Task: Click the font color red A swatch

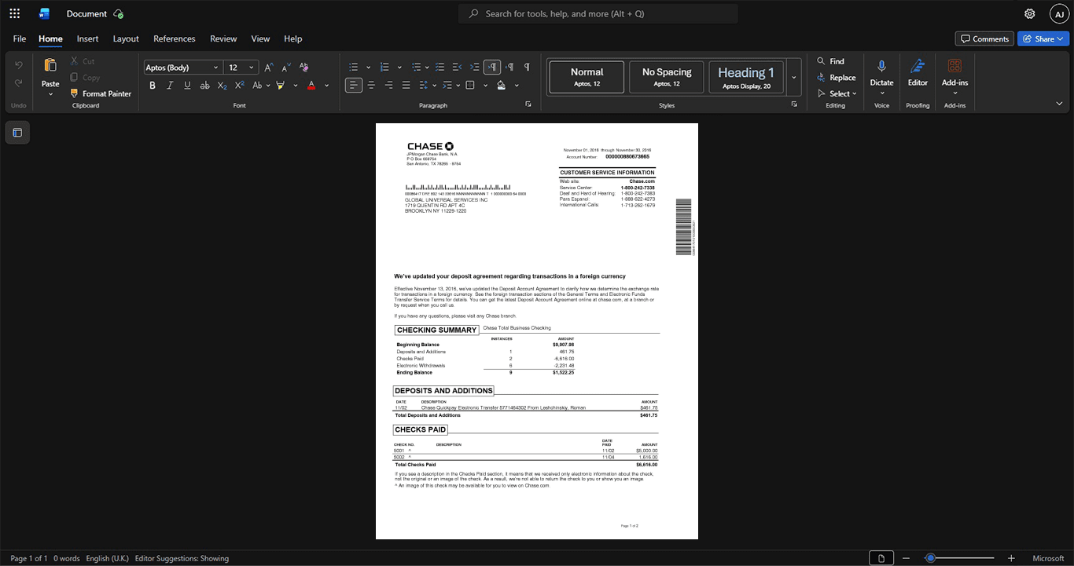Action: (311, 85)
